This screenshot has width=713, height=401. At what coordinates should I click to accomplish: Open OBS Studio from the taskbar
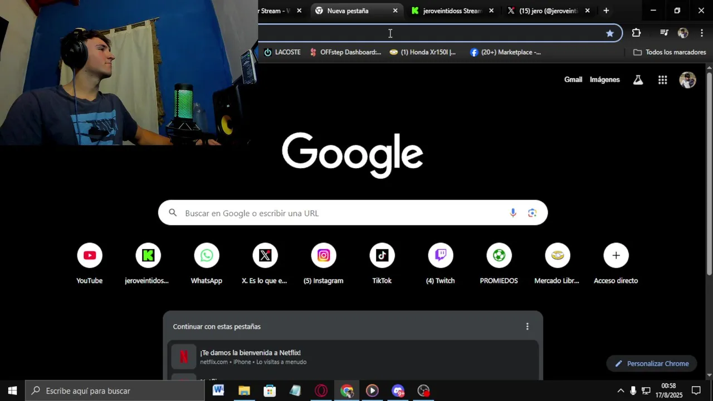pyautogui.click(x=423, y=390)
